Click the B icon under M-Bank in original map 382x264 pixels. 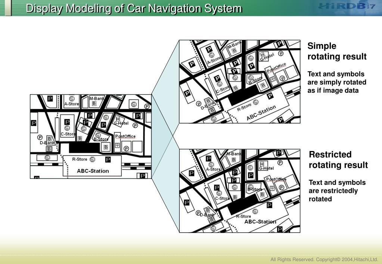[x=94, y=103]
